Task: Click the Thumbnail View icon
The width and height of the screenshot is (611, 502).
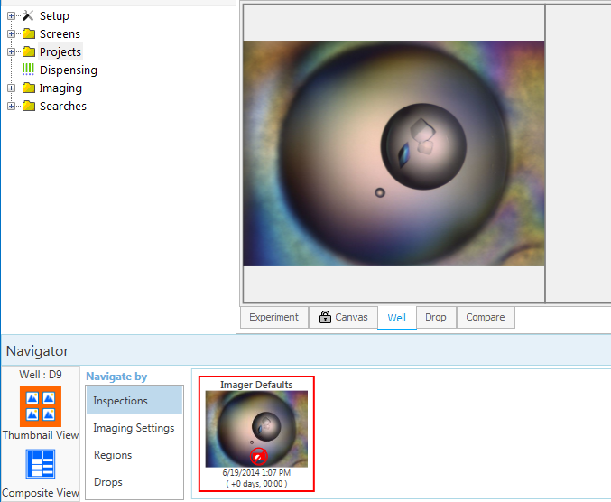Action: click(41, 406)
